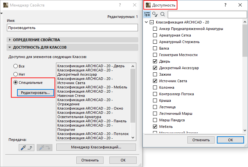Click the scroll down arrow of Доступность list
Image resolution: width=248 pixels, height=167 pixels.
click(245, 130)
